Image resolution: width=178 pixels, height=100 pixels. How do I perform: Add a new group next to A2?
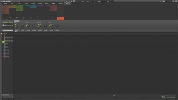[x=65, y=18]
